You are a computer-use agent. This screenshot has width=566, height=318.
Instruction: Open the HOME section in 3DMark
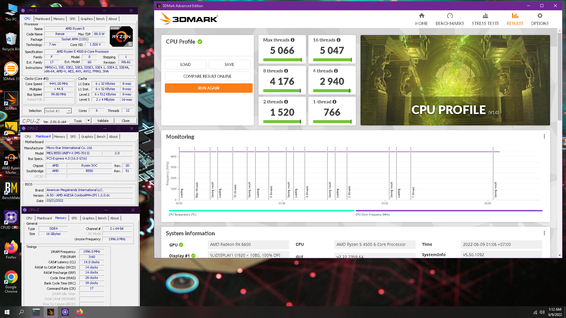click(421, 19)
